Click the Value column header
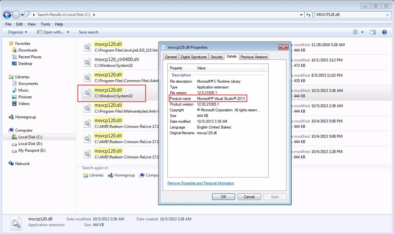Image resolution: width=394 pixels, height=234 pixels. [229, 68]
